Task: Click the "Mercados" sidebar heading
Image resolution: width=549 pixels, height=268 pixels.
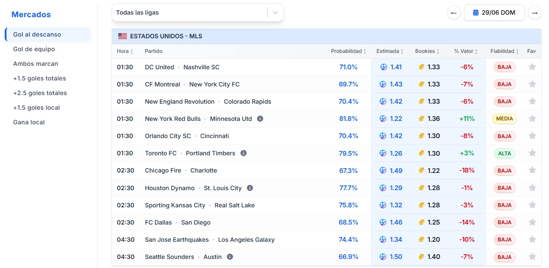Action: point(31,15)
